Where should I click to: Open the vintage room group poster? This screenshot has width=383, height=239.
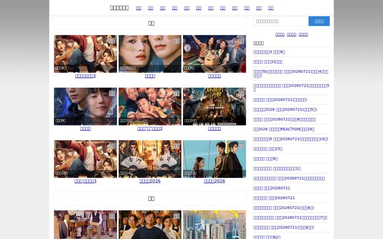point(86,225)
